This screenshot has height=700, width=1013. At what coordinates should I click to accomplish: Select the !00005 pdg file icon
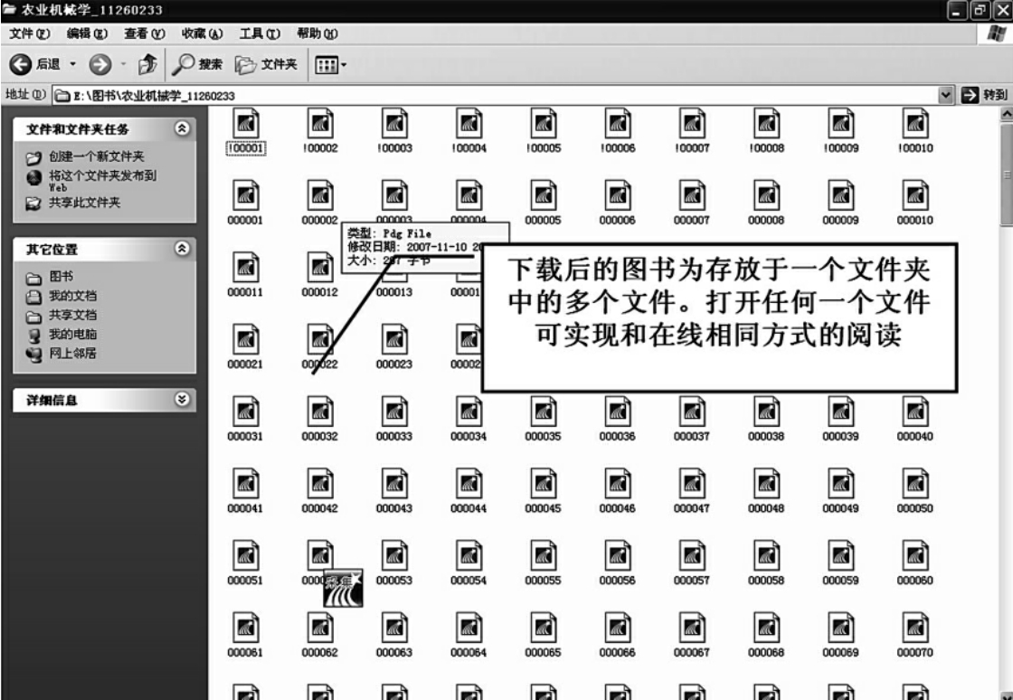(544, 123)
